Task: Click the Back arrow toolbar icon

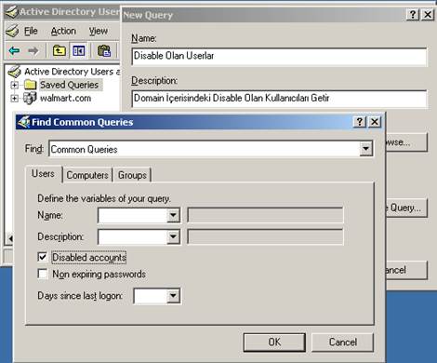Action: [14, 50]
